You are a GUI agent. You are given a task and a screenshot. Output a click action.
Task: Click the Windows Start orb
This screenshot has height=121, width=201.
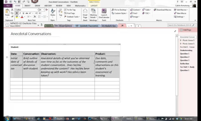point(7,118)
